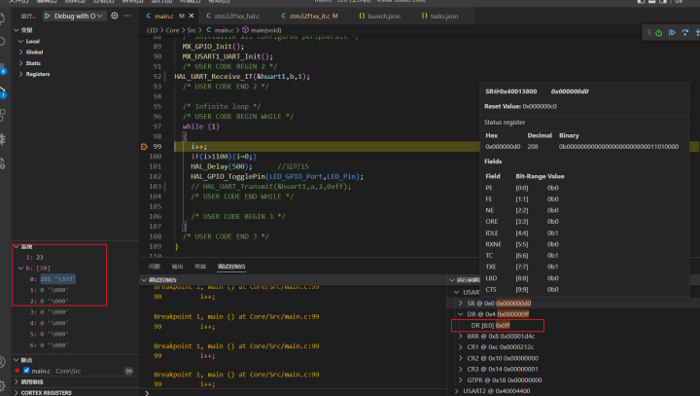The height and width of the screenshot is (396, 700).
Task: Expand the Registers variables section
Action: point(38,74)
